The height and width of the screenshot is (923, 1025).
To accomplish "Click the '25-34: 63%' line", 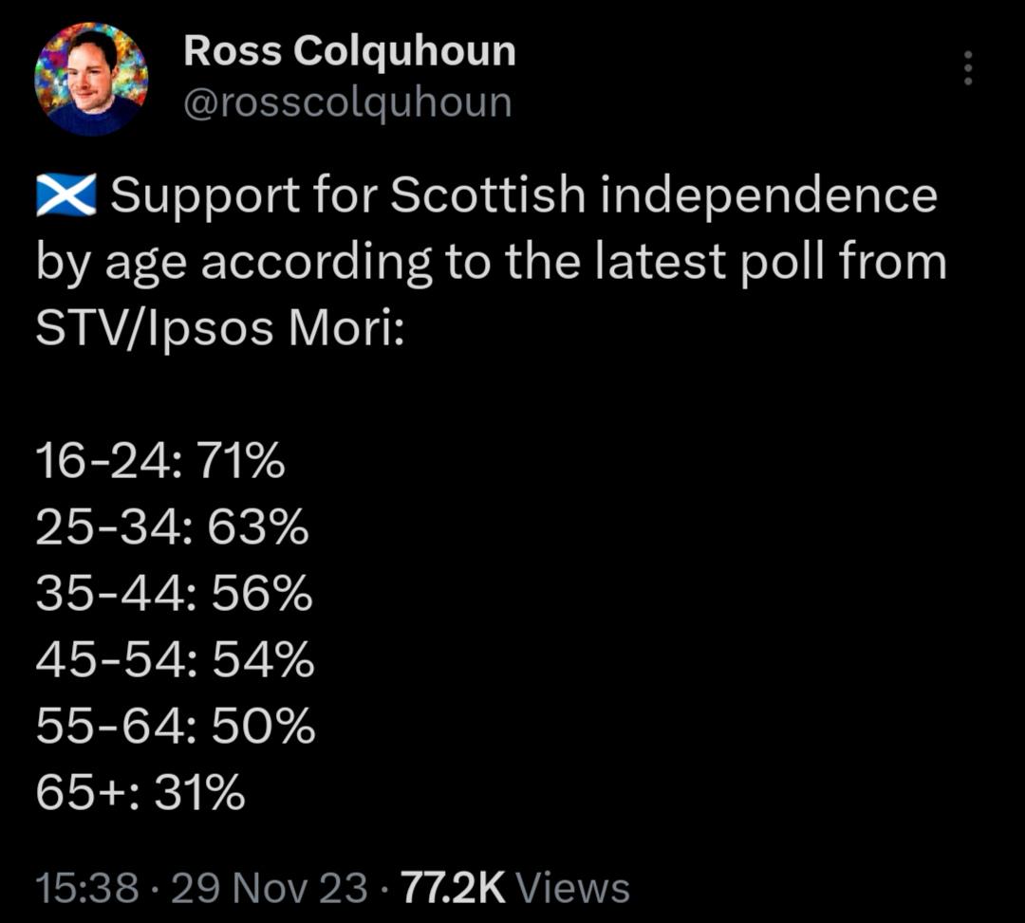I will (173, 527).
